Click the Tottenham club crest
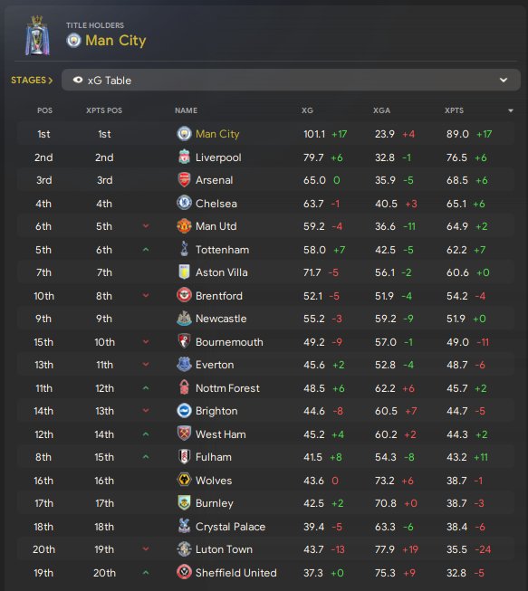 184,249
